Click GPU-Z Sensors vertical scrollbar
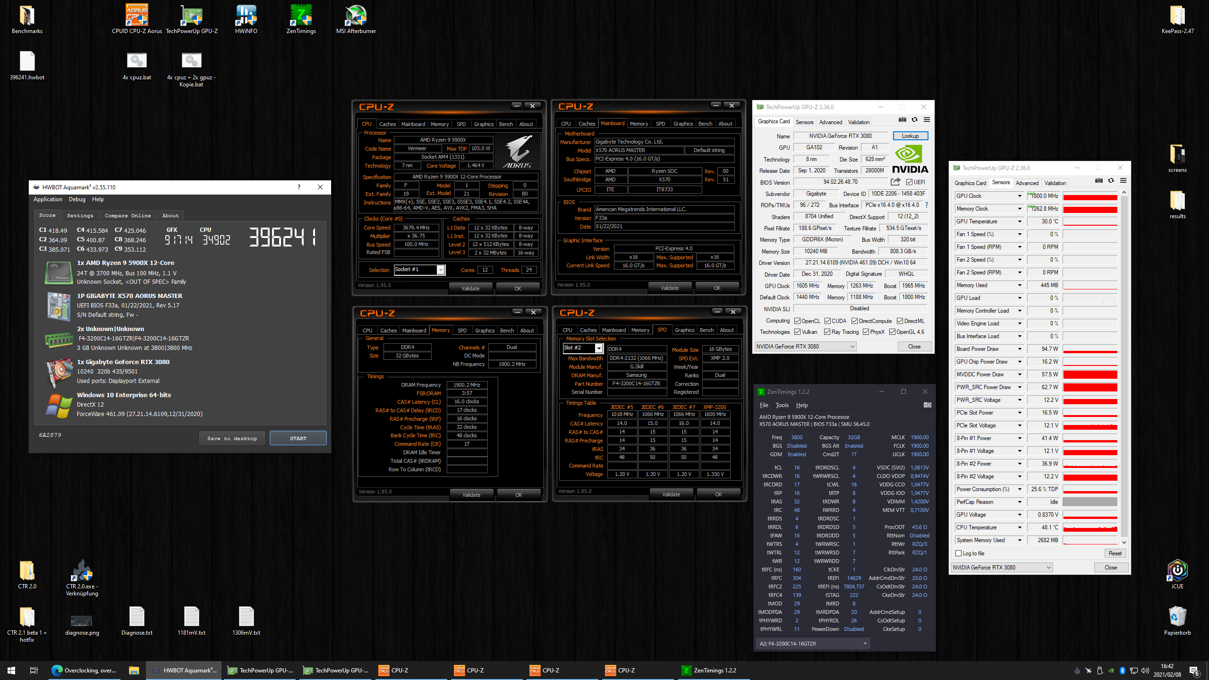Screen dimensions: 1209x680 (x=1124, y=367)
